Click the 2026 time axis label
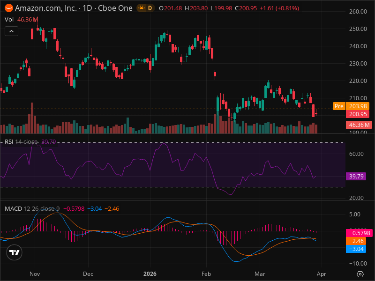The width and height of the screenshot is (375, 281). pyautogui.click(x=150, y=274)
